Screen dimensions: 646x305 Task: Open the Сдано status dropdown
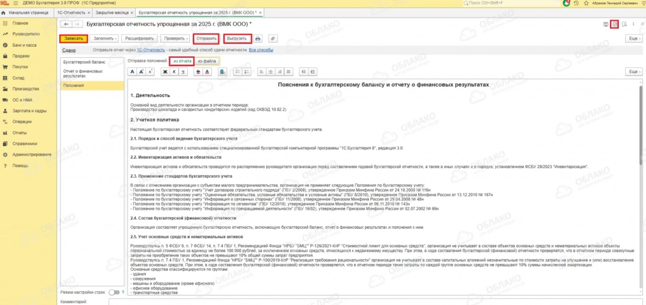(68, 50)
